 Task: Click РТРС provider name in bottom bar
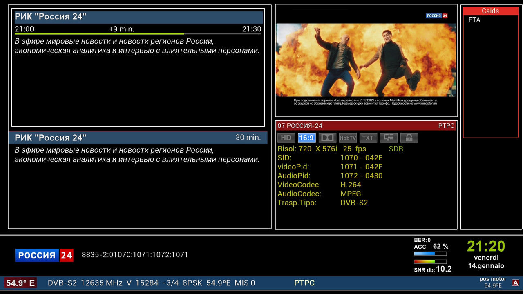304,283
